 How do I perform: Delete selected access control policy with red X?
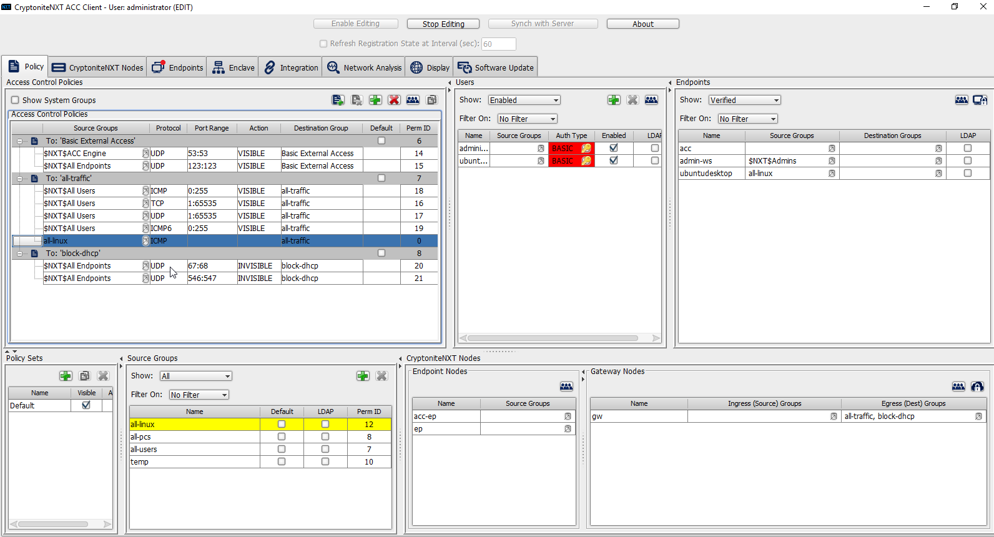[x=394, y=100]
